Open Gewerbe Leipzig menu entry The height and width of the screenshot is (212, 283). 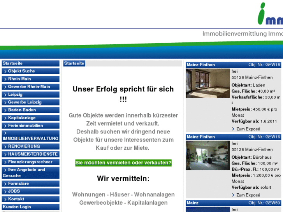30,102
